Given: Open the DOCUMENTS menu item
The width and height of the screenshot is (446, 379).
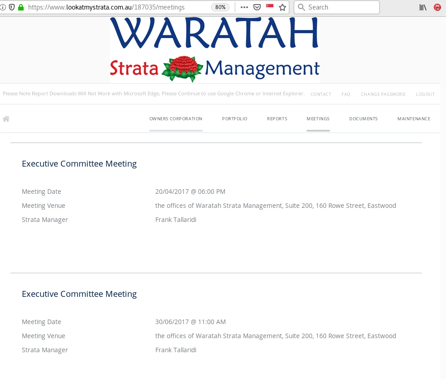Looking at the screenshot, I should [x=363, y=119].
